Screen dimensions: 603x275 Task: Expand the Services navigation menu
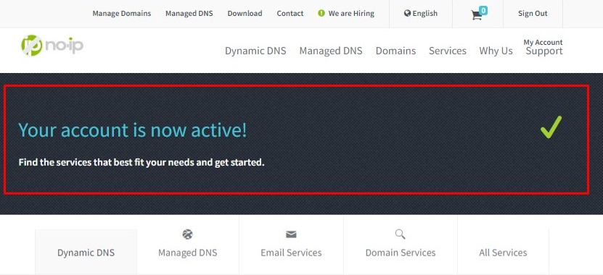(448, 51)
